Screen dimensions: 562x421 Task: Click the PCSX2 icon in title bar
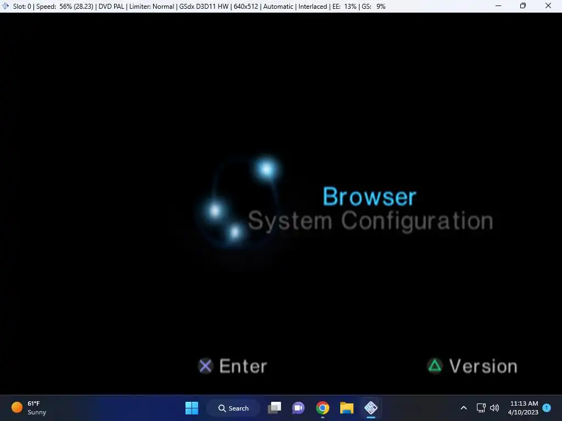5,6
